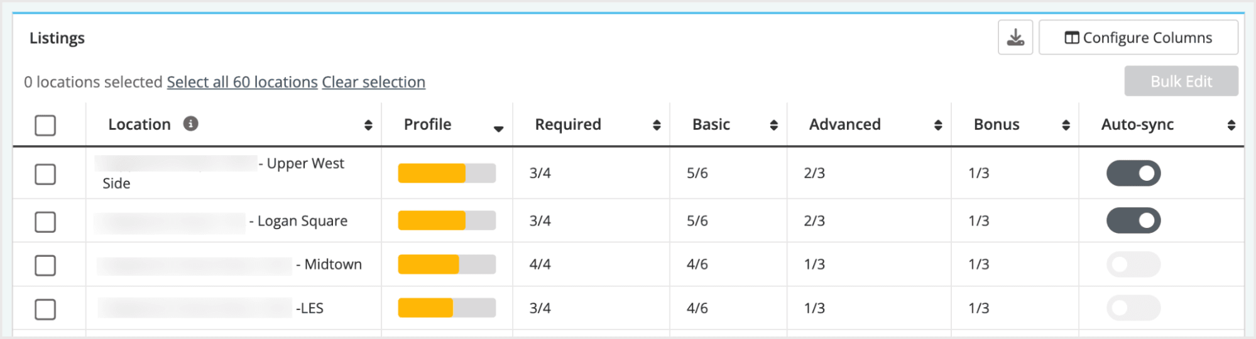
Task: Click the Bulk Edit button
Action: coord(1181,82)
